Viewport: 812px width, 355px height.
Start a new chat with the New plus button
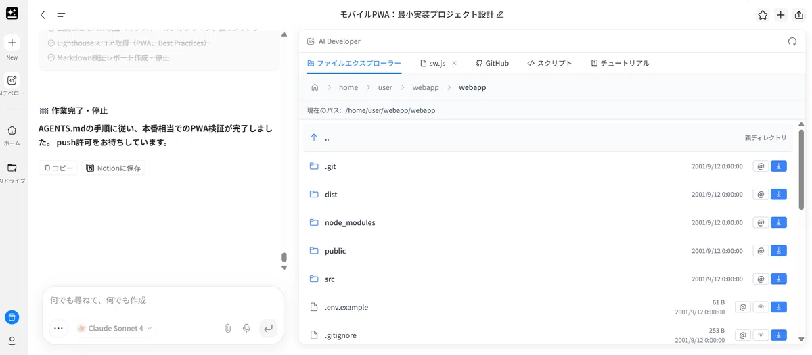tap(12, 43)
